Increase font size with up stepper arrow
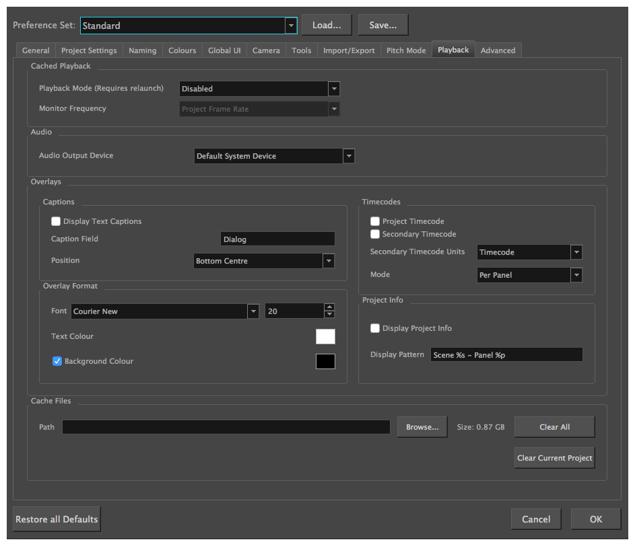 point(329,307)
